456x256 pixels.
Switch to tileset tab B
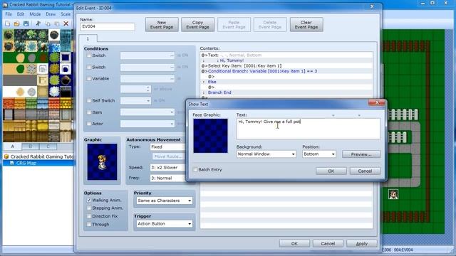point(30,146)
